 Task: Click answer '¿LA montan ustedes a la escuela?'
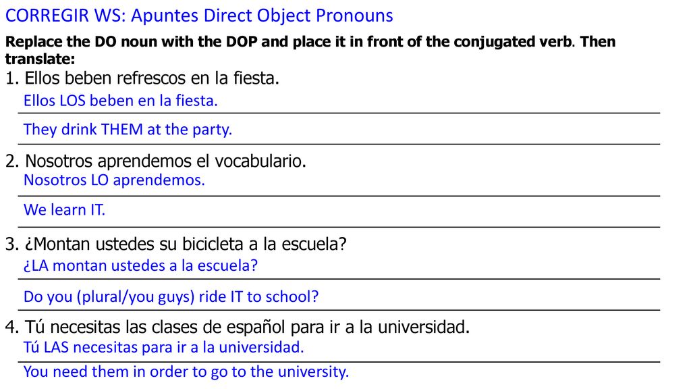point(140,265)
